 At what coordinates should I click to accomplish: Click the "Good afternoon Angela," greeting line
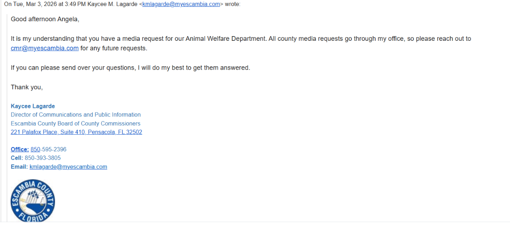point(45,19)
